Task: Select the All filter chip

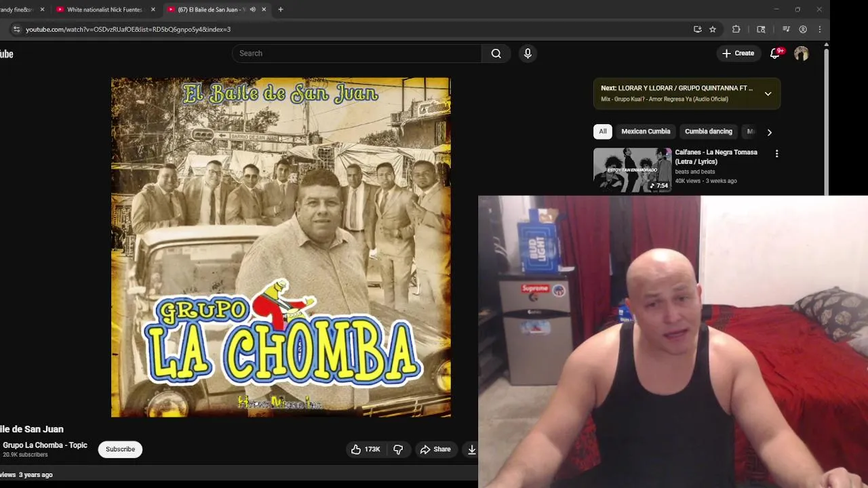Action: tap(603, 131)
